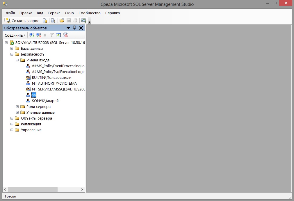Image resolution: width=294 pixels, height=201 pixels.
Task: Click the stop square icon
Action: (45, 35)
